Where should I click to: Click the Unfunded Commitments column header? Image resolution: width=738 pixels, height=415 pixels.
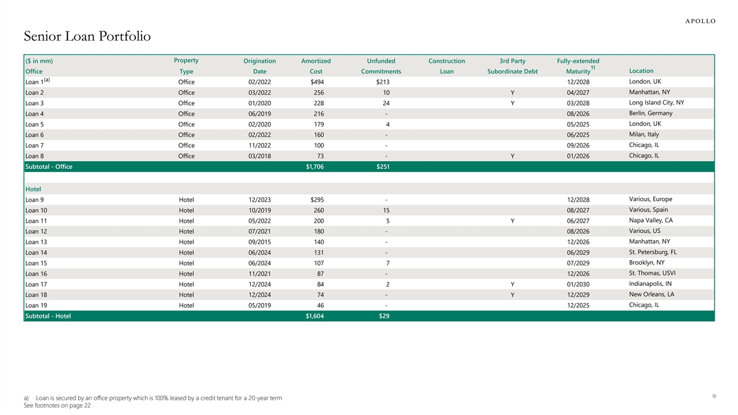[x=381, y=66]
